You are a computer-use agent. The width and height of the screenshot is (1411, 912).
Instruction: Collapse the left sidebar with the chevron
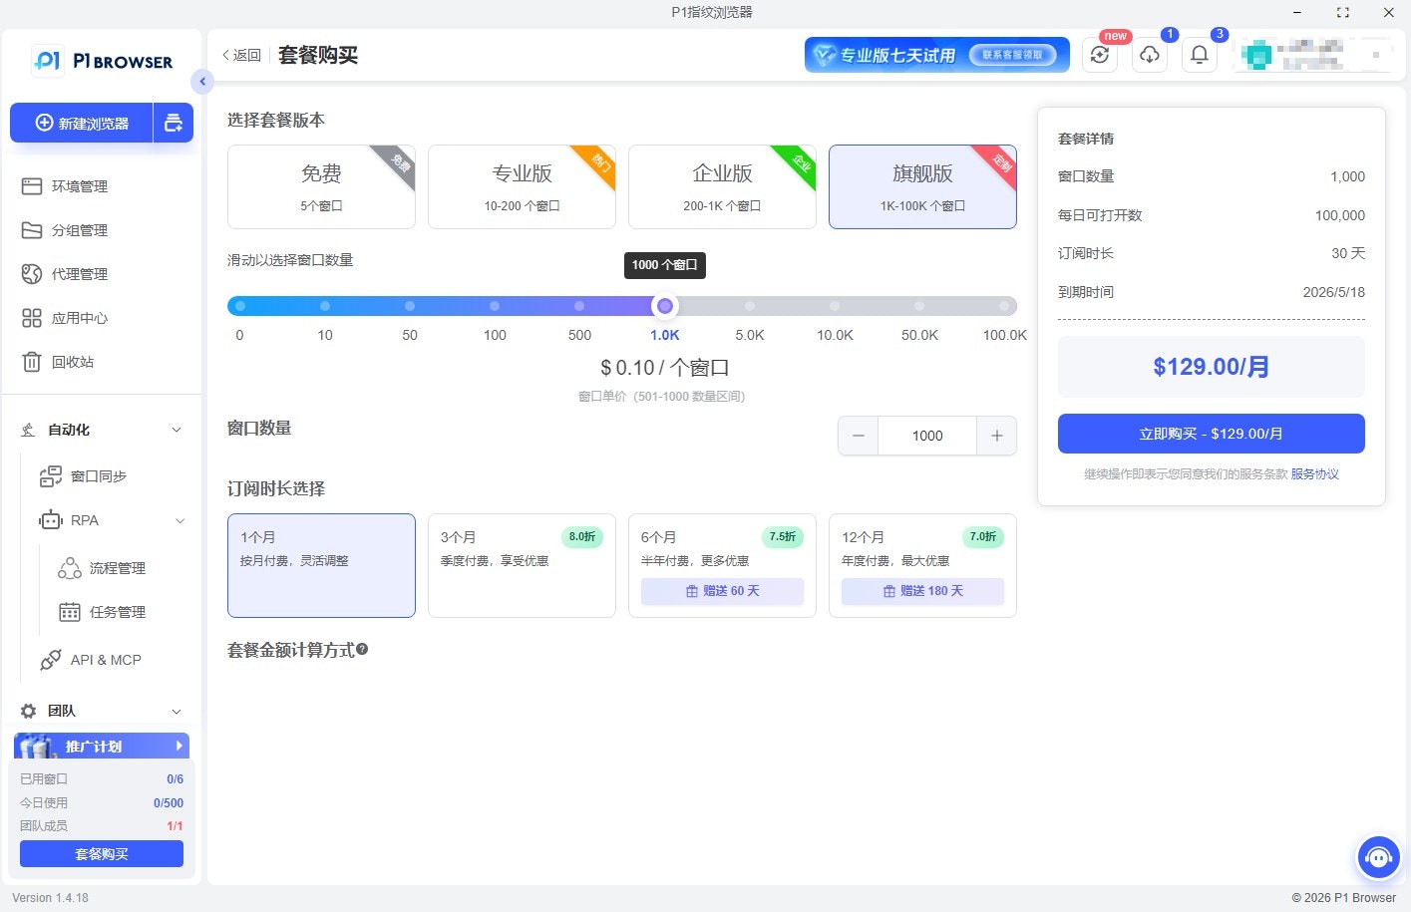[x=202, y=82]
